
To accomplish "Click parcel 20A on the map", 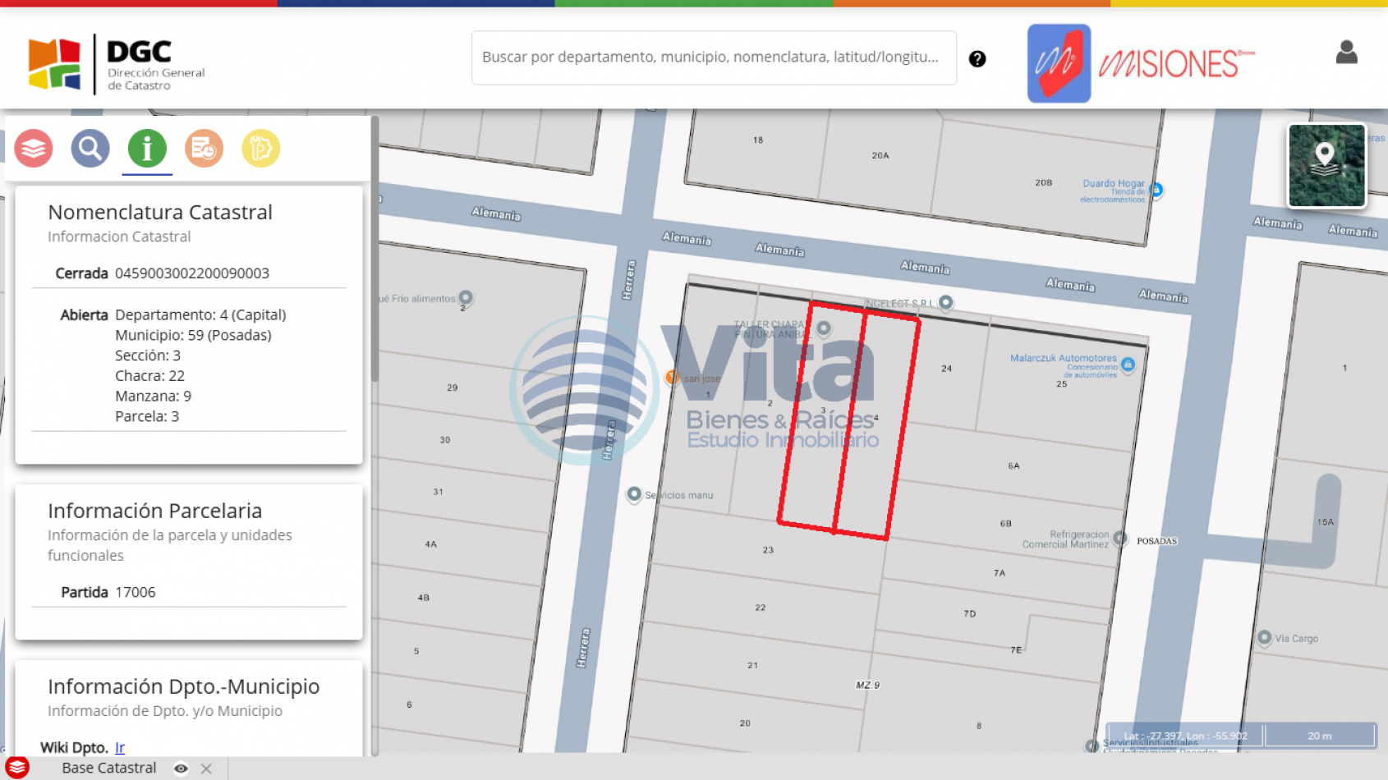I will pos(880,155).
